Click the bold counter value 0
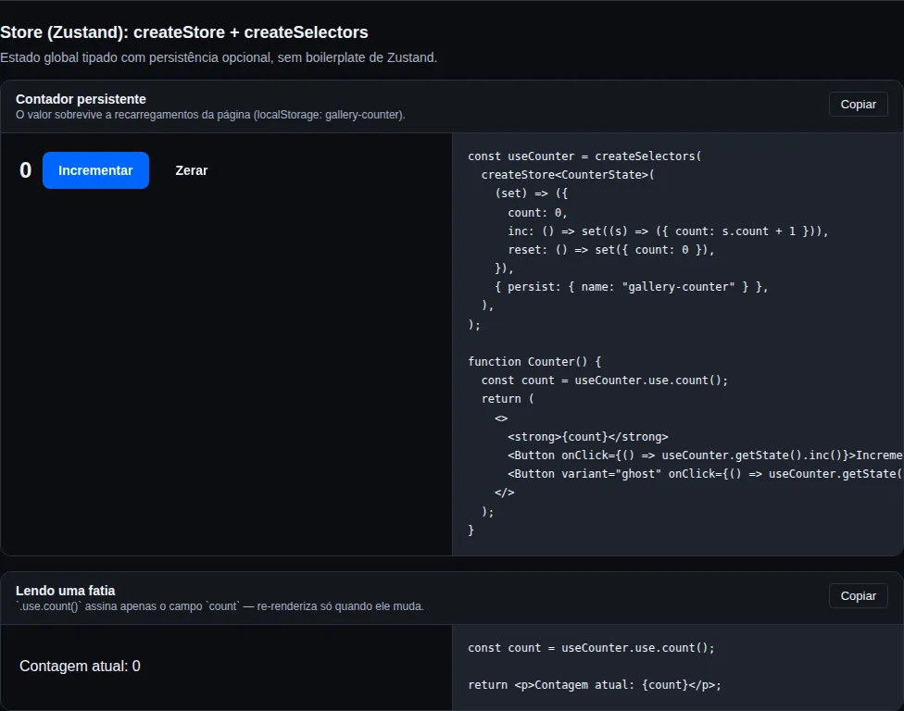Image resolution: width=904 pixels, height=711 pixels. (25, 170)
